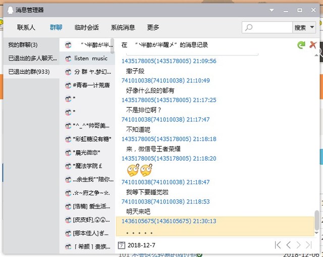
Task: Open the calendar date picker icon
Action: (121, 245)
